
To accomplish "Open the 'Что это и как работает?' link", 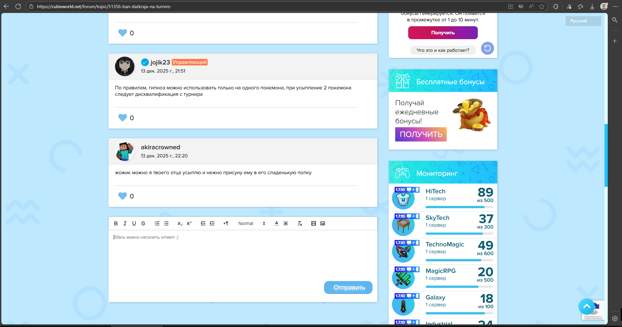I will pos(443,50).
